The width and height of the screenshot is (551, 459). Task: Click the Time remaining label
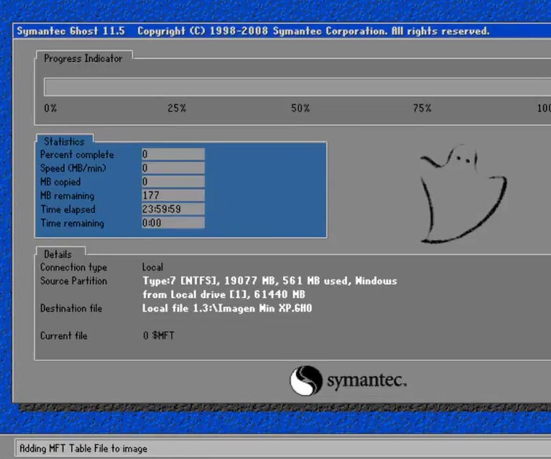click(x=73, y=223)
